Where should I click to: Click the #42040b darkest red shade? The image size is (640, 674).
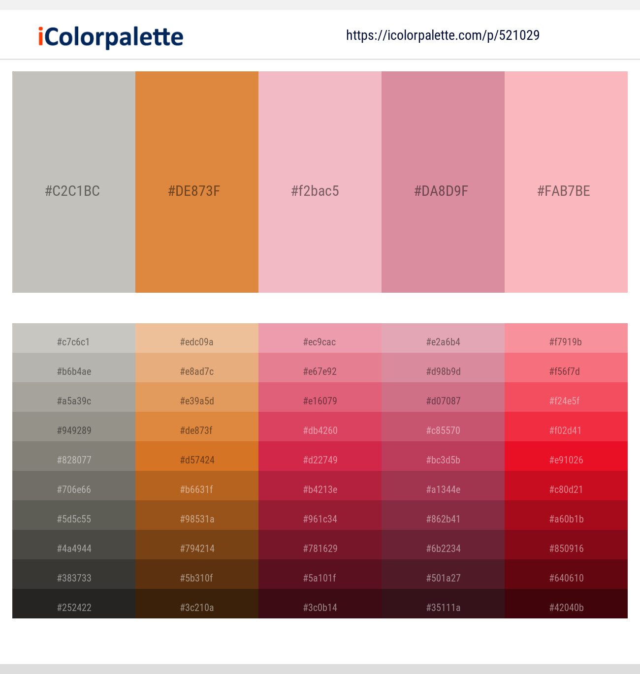[566, 604]
